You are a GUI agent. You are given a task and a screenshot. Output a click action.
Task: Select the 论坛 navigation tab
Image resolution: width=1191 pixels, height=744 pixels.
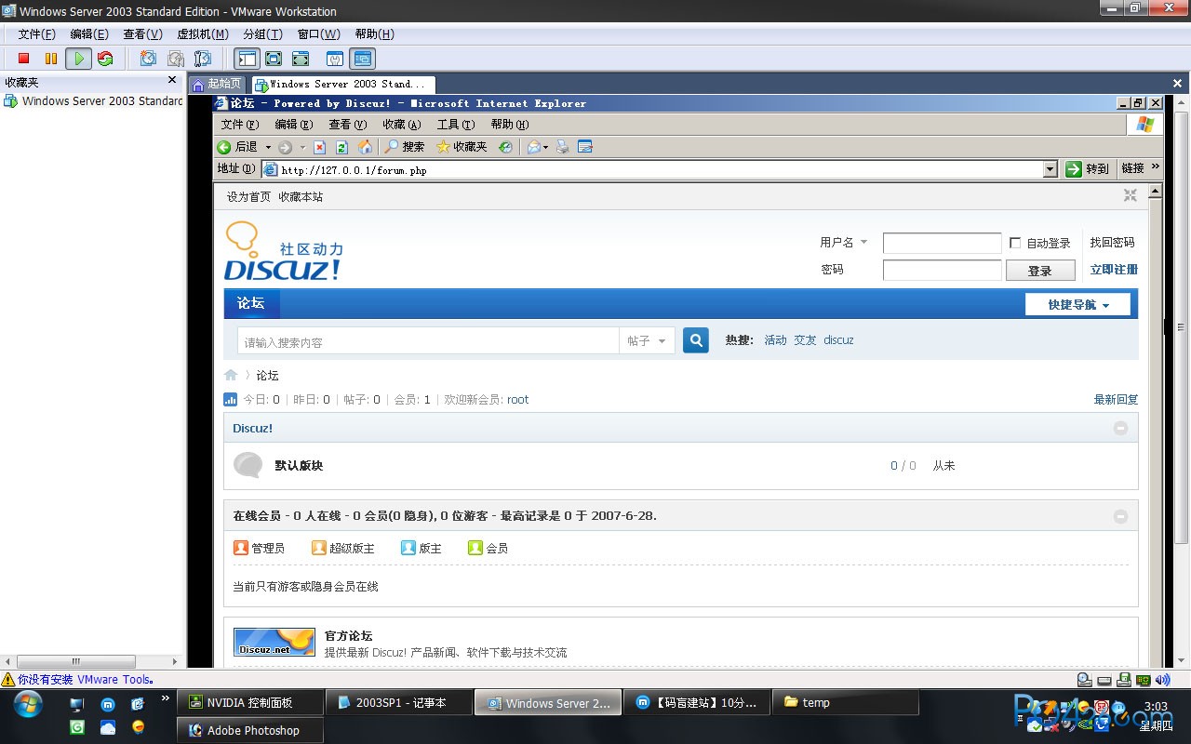(x=251, y=303)
